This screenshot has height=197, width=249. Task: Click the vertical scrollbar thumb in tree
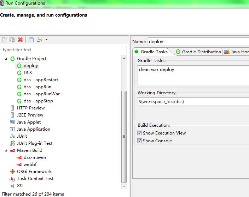coord(124,137)
